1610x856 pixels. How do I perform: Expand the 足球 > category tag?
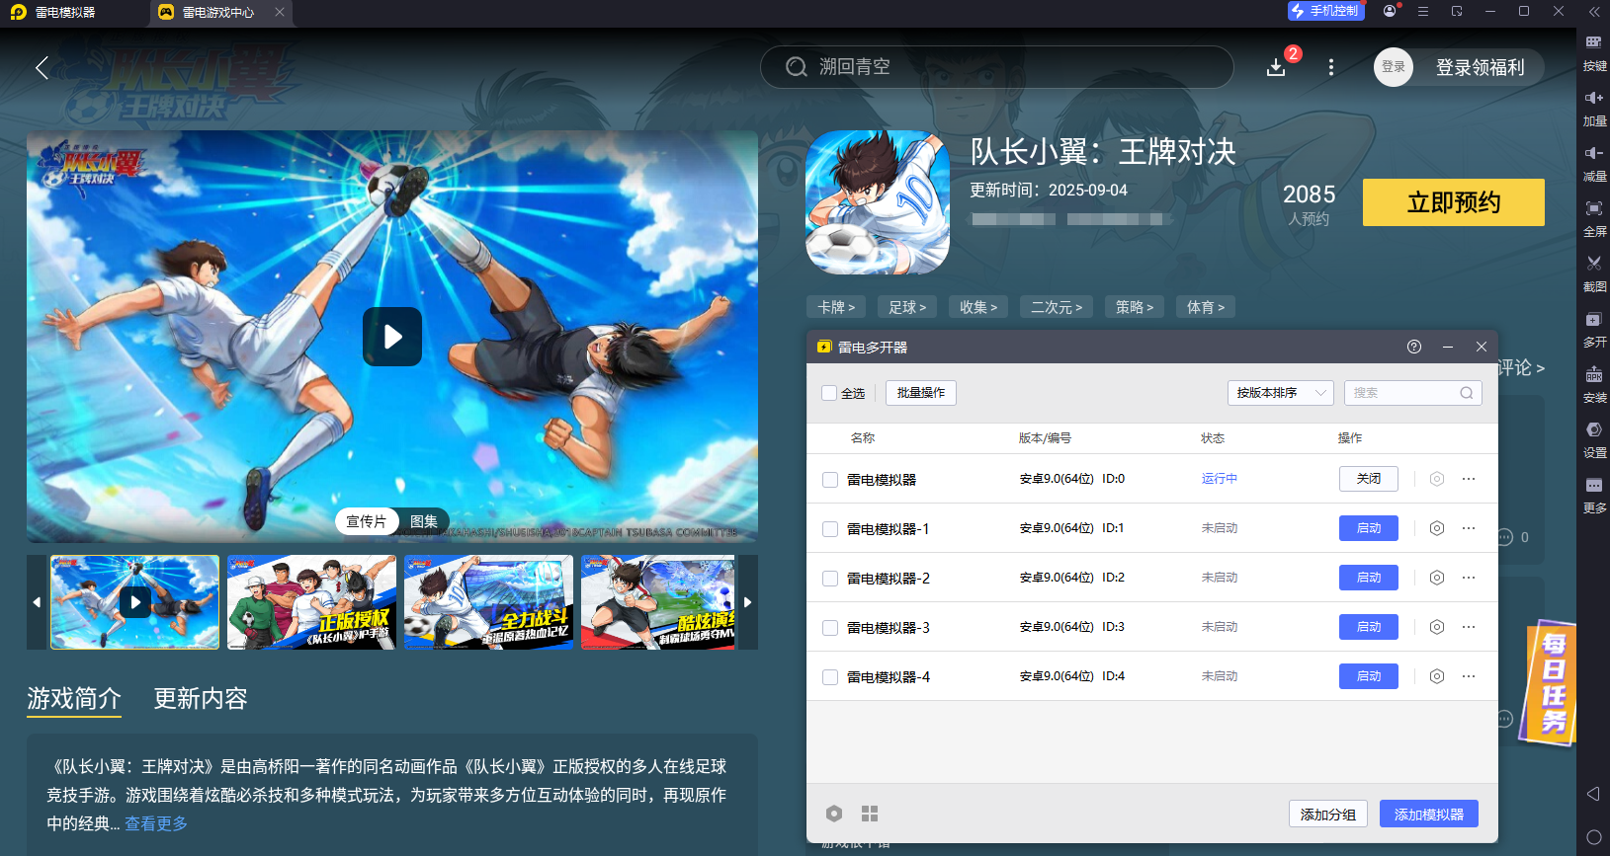[907, 307]
